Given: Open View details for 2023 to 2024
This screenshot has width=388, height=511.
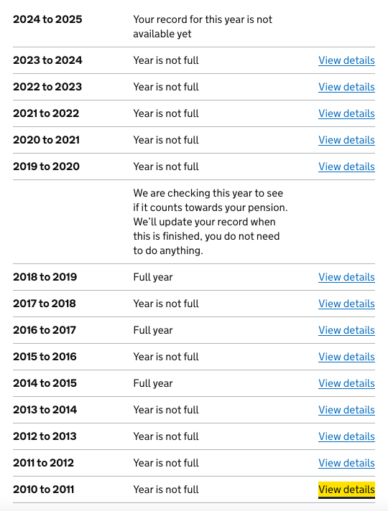Looking at the screenshot, I should coord(346,60).
